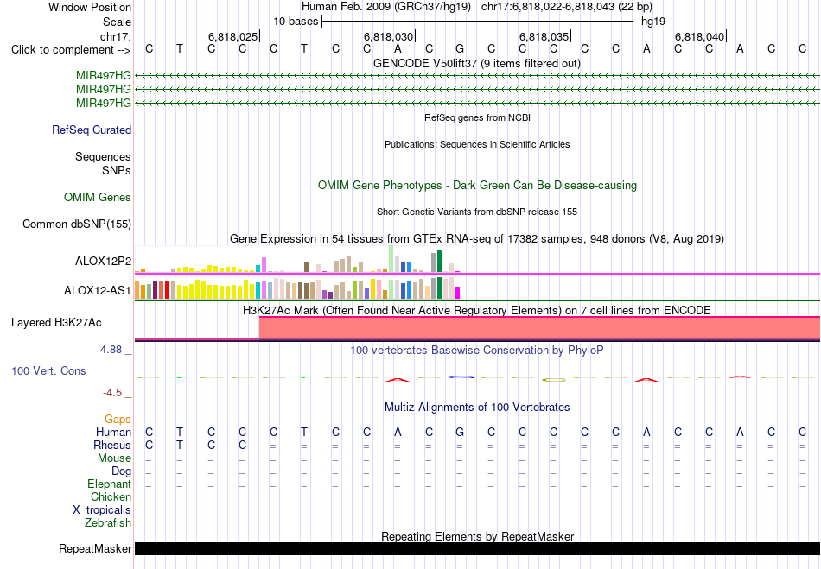Open the OMIM Gene Phenotypes track title

click(x=478, y=185)
